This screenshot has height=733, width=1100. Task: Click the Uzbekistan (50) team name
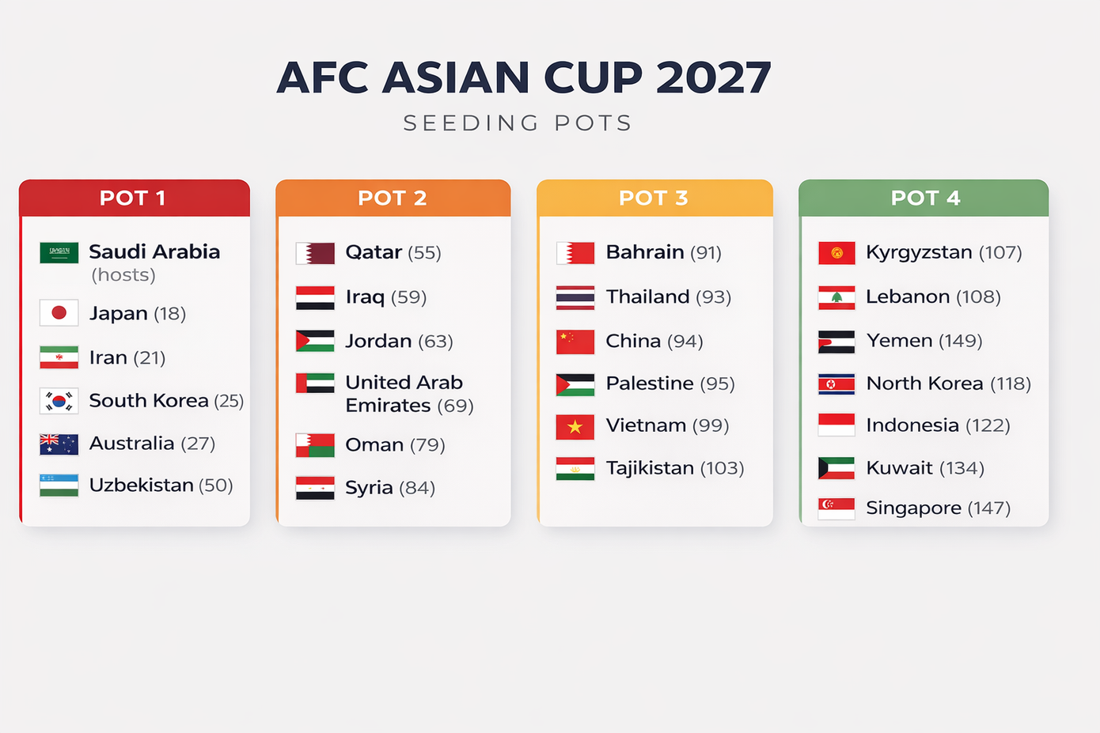[x=161, y=486]
